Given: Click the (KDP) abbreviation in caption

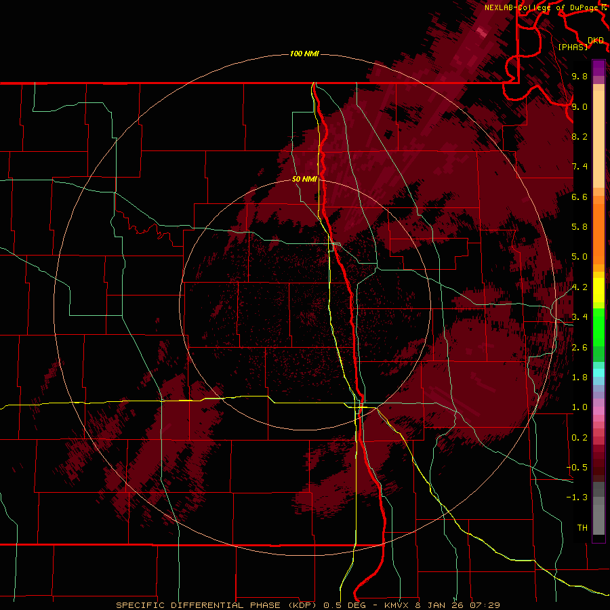Looking at the screenshot, I should pos(304,605).
